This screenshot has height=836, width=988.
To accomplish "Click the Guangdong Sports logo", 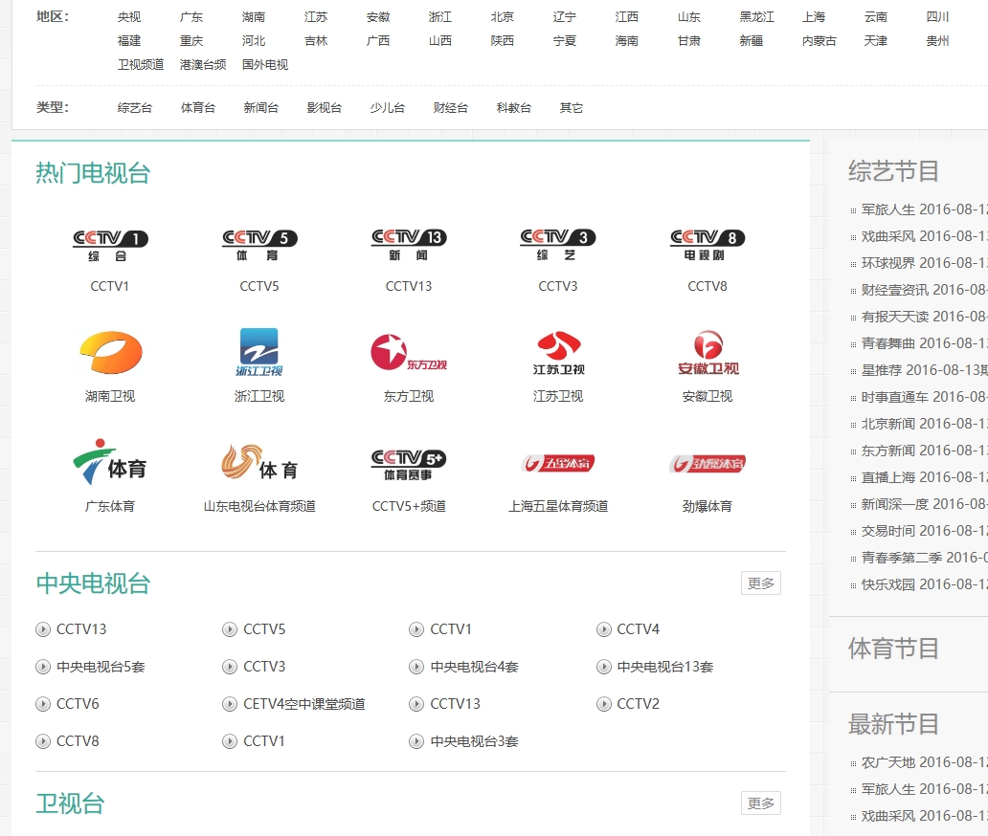I will [110, 464].
